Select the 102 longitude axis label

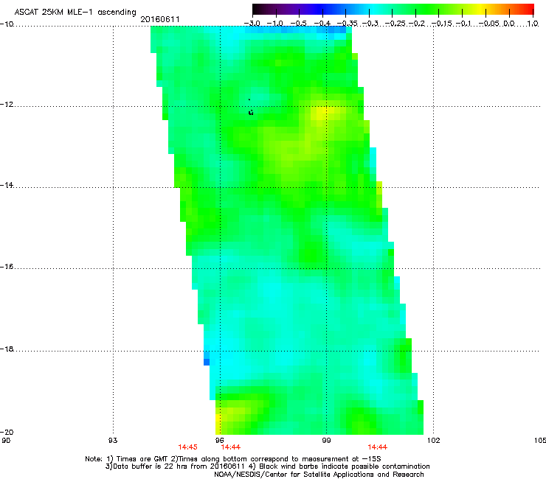click(433, 441)
